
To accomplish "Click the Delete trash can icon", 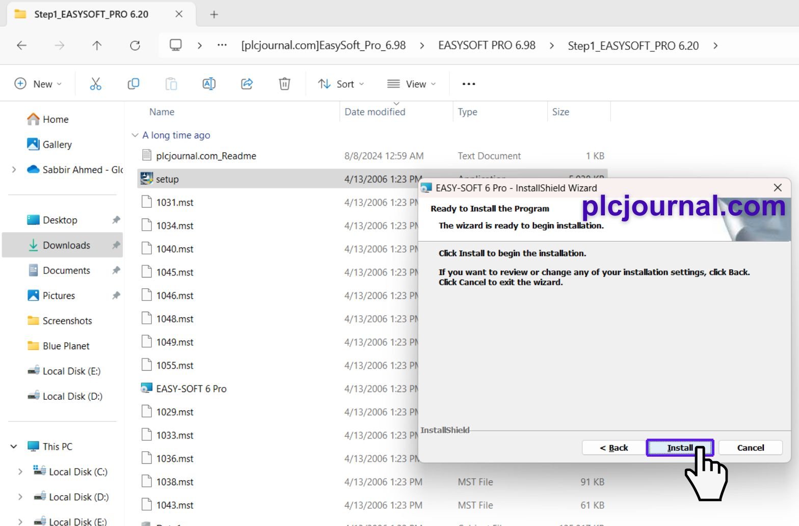I will pyautogui.click(x=284, y=84).
